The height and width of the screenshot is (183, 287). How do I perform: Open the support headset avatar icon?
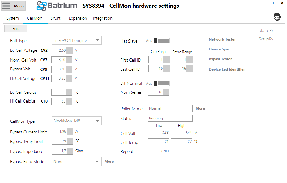277,17
